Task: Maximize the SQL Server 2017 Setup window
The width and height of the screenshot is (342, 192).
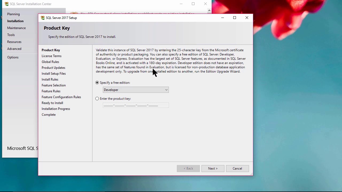Action: 235,18
